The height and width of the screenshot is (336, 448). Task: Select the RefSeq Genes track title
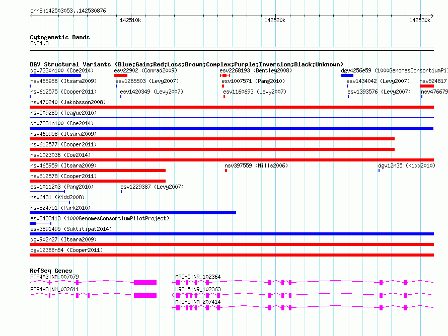pyautogui.click(x=51, y=271)
